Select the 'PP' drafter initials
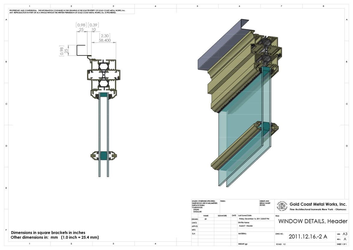The image size is (353, 250). 206,219
